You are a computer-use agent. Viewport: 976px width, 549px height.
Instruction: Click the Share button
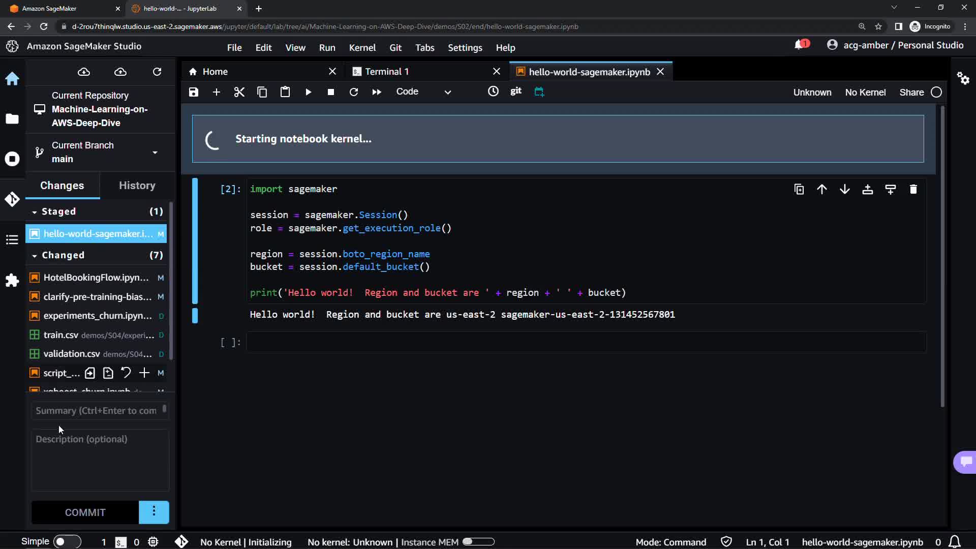tap(911, 92)
